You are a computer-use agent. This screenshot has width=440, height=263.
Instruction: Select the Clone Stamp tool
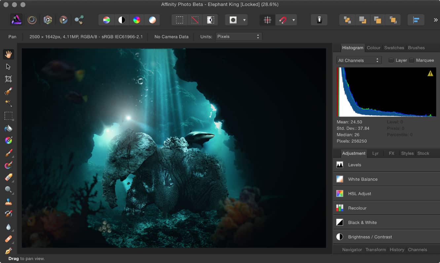9,202
